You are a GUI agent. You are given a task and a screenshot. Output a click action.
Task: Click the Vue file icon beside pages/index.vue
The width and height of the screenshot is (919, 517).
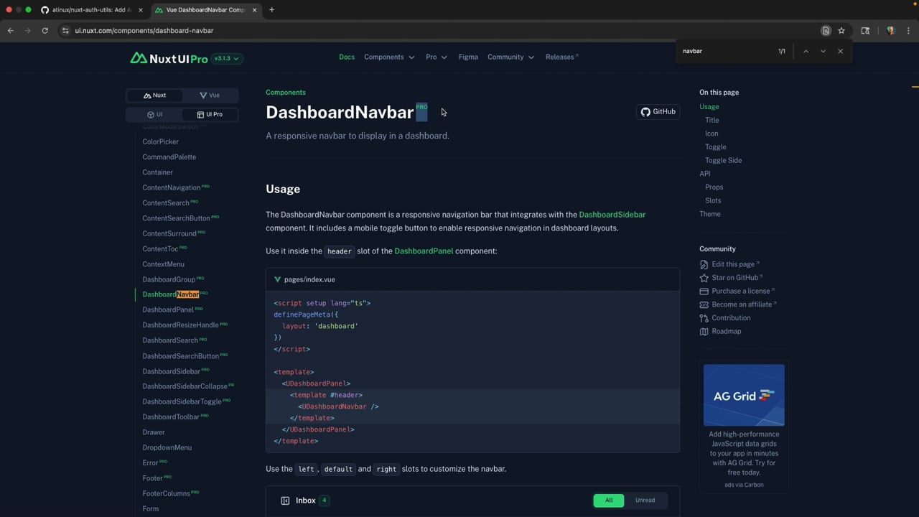277,279
